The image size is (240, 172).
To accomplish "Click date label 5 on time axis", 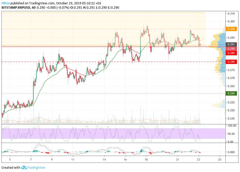I will [10, 160].
